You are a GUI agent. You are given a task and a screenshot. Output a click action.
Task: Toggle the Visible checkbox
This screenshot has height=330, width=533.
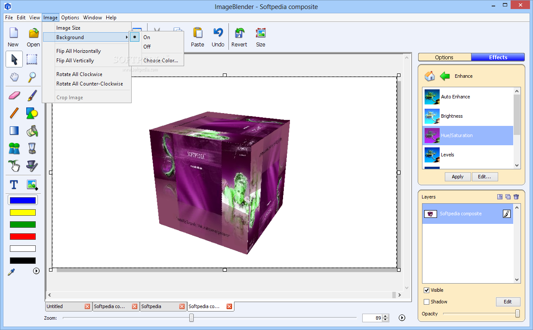point(427,290)
